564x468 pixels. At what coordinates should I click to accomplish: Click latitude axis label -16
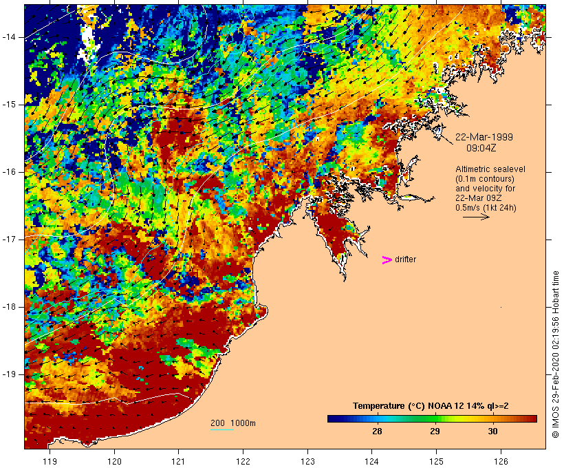(9, 172)
